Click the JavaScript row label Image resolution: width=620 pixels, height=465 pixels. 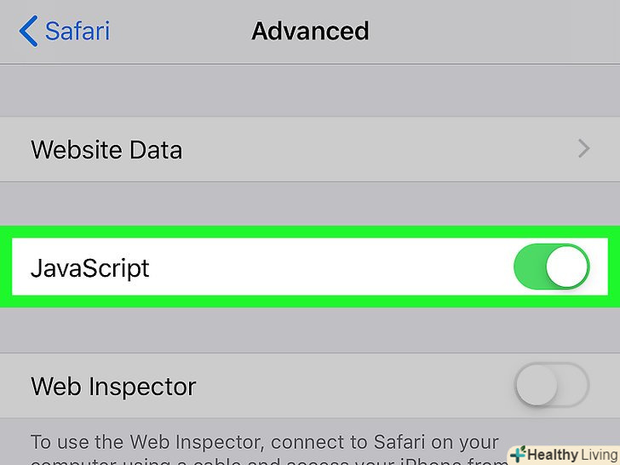pyautogui.click(x=90, y=268)
